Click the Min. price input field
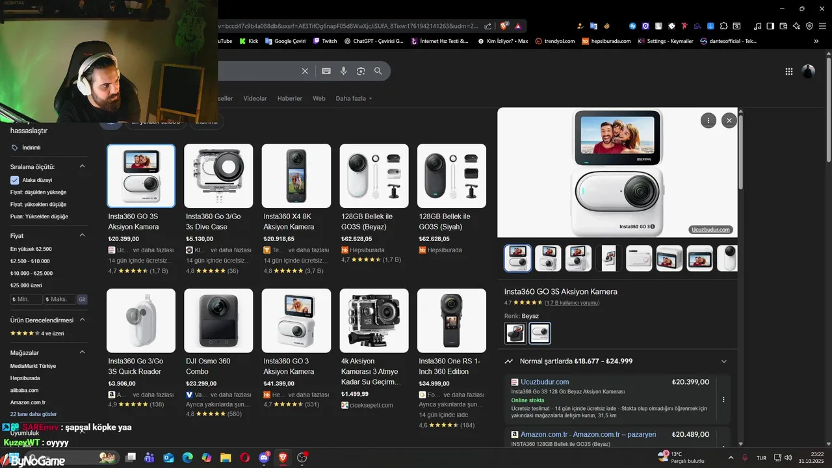The width and height of the screenshot is (832, 468). click(27, 299)
